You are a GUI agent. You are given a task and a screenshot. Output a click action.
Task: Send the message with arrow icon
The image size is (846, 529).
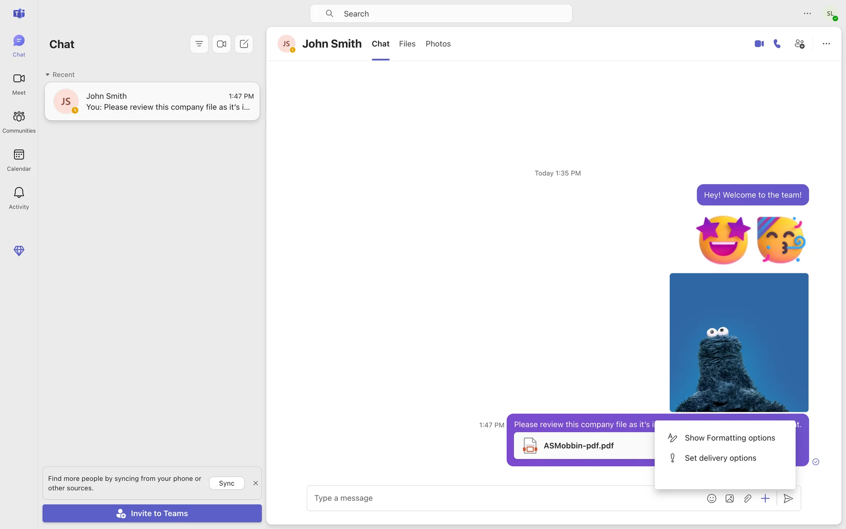[x=788, y=498]
